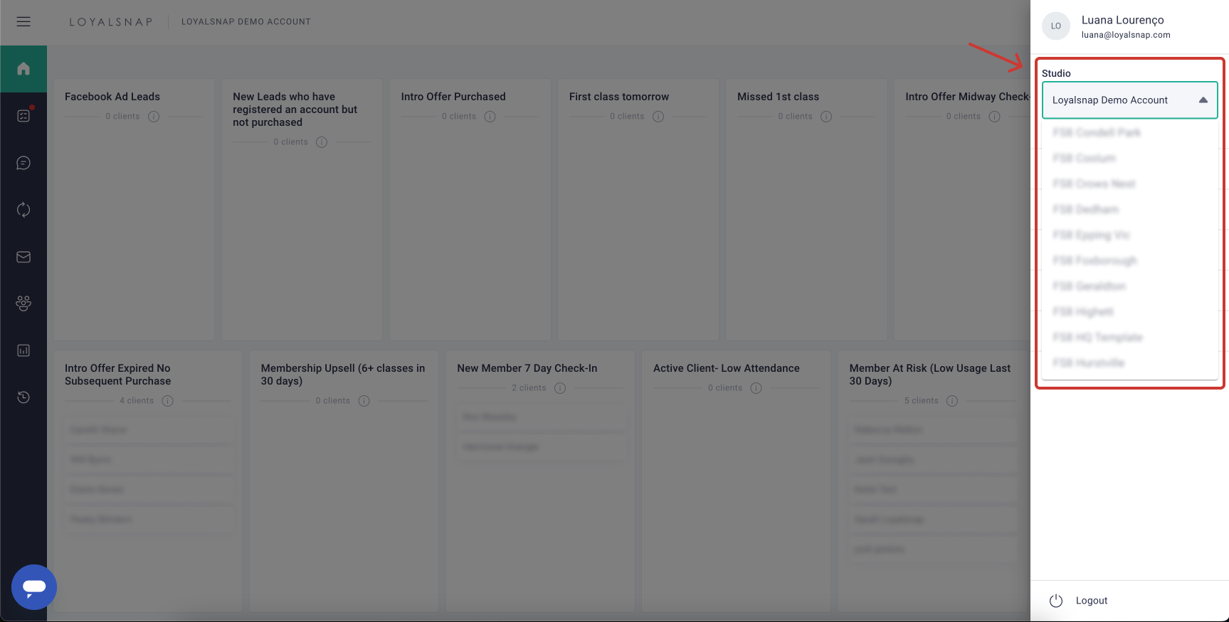Open the chat messages sidebar icon
Image resolution: width=1229 pixels, height=622 pixels.
(23, 163)
